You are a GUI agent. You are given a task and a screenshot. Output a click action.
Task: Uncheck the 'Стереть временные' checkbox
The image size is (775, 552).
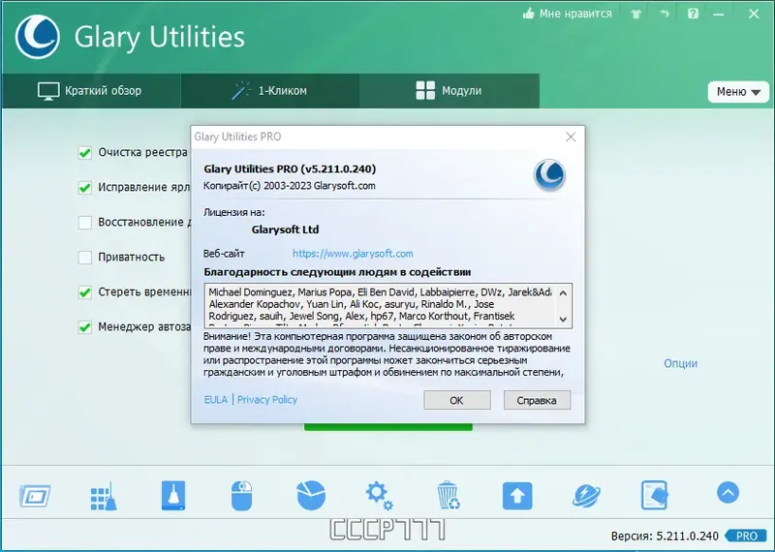[x=85, y=292]
